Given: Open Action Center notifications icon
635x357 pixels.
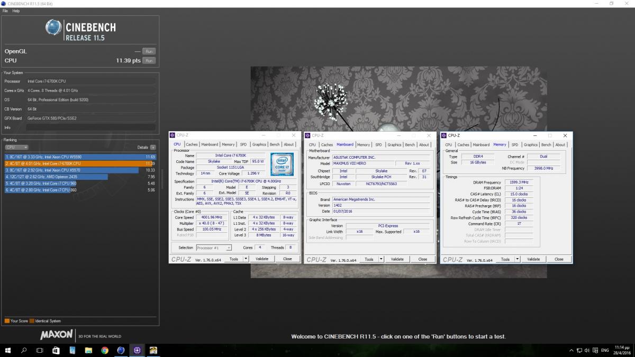Looking at the screenshot, I should (x=596, y=350).
